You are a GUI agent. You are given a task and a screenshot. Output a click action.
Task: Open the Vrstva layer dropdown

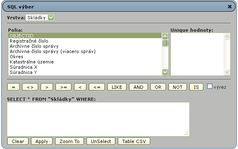pyautogui.click(x=40, y=18)
